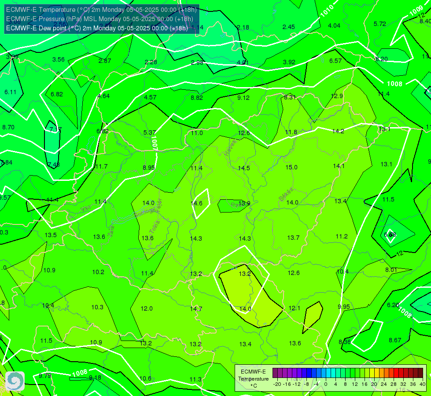Image resolution: width=431 pixels, height=396 pixels.
Task: Click the 8.82 temperature value
Action: click(197, 98)
